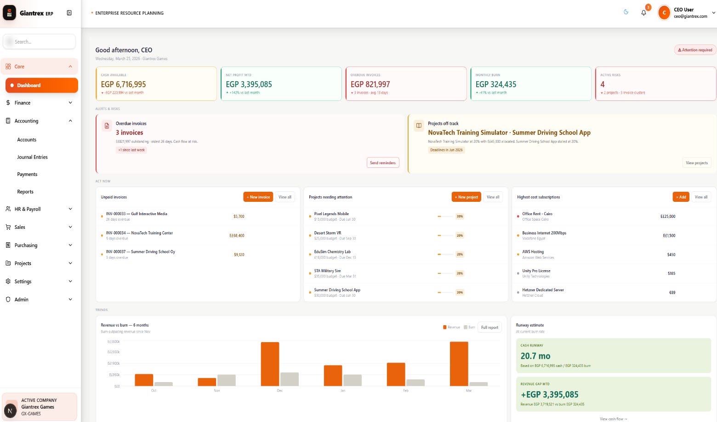Click the New project button
Image resolution: width=717 pixels, height=422 pixels.
click(467, 197)
